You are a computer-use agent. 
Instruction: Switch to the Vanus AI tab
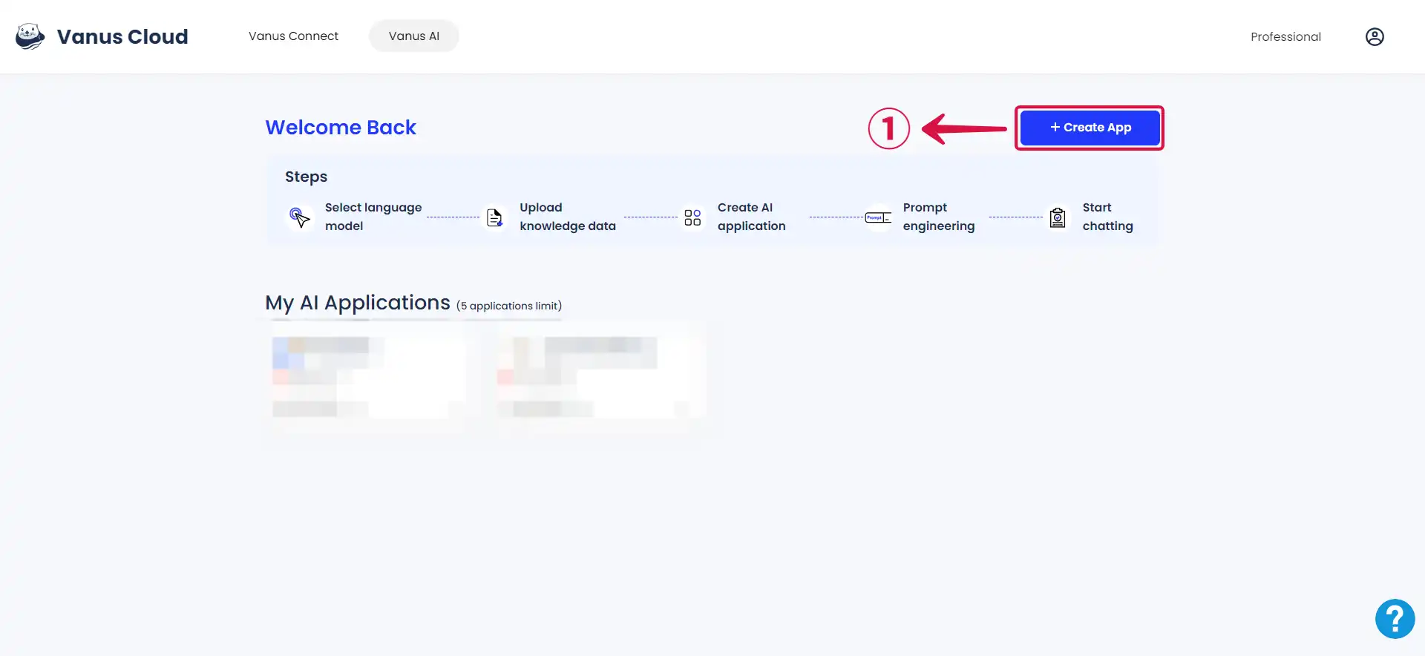(x=414, y=36)
